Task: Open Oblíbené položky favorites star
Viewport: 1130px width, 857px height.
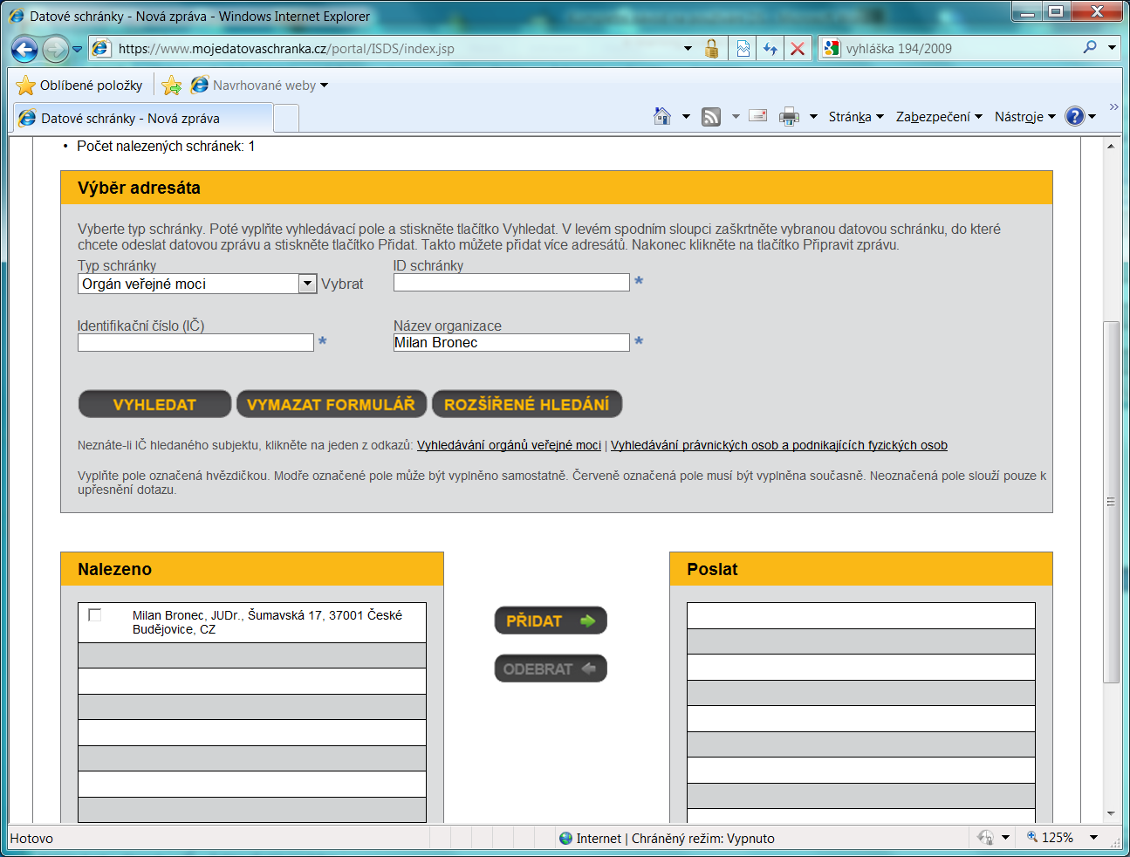Action: [79, 86]
